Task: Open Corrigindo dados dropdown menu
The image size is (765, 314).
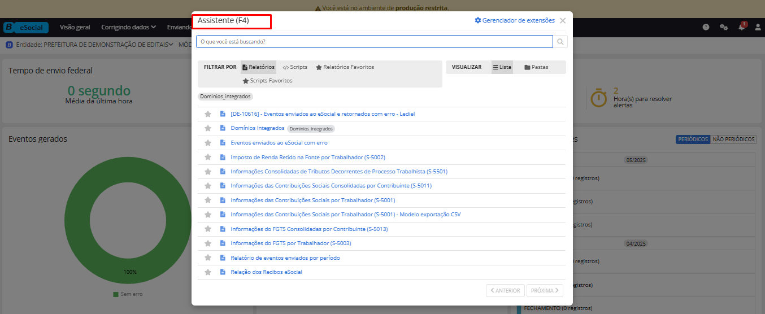Action: point(129,27)
